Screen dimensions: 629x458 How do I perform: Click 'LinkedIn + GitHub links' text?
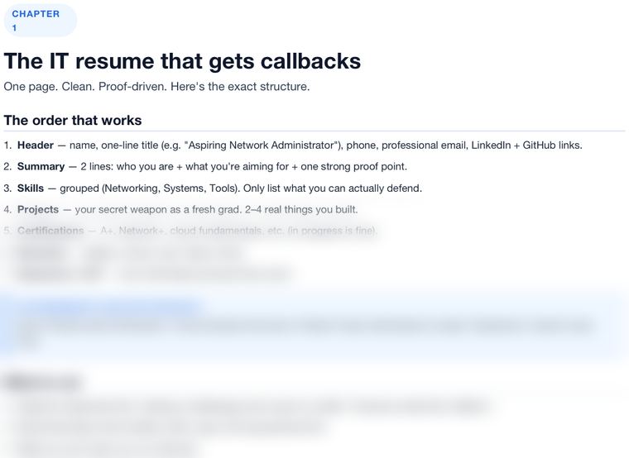tap(526, 145)
